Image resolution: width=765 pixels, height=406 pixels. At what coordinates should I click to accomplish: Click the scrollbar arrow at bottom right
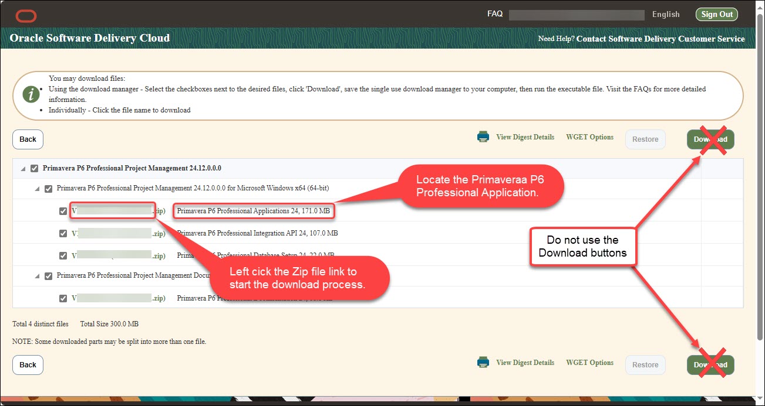(759, 398)
